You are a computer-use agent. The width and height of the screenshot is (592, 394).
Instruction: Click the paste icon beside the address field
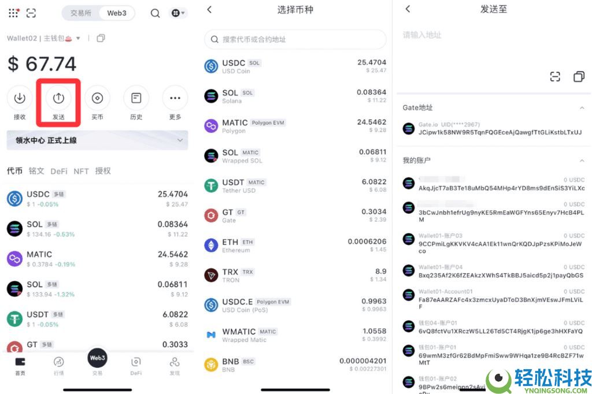579,76
